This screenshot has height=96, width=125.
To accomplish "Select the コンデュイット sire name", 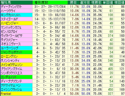I will coord(9,77).
